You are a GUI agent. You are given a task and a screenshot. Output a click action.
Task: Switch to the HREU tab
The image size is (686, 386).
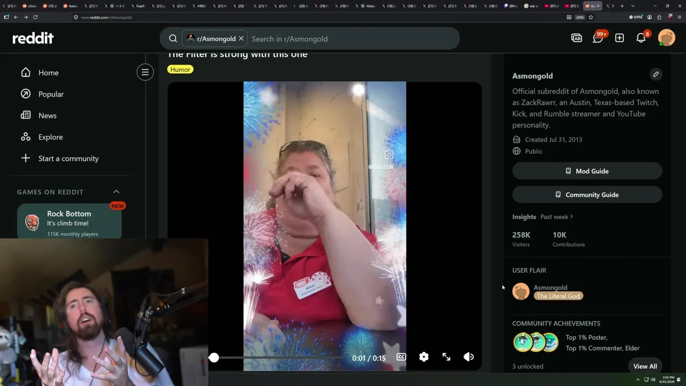click(x=199, y=6)
